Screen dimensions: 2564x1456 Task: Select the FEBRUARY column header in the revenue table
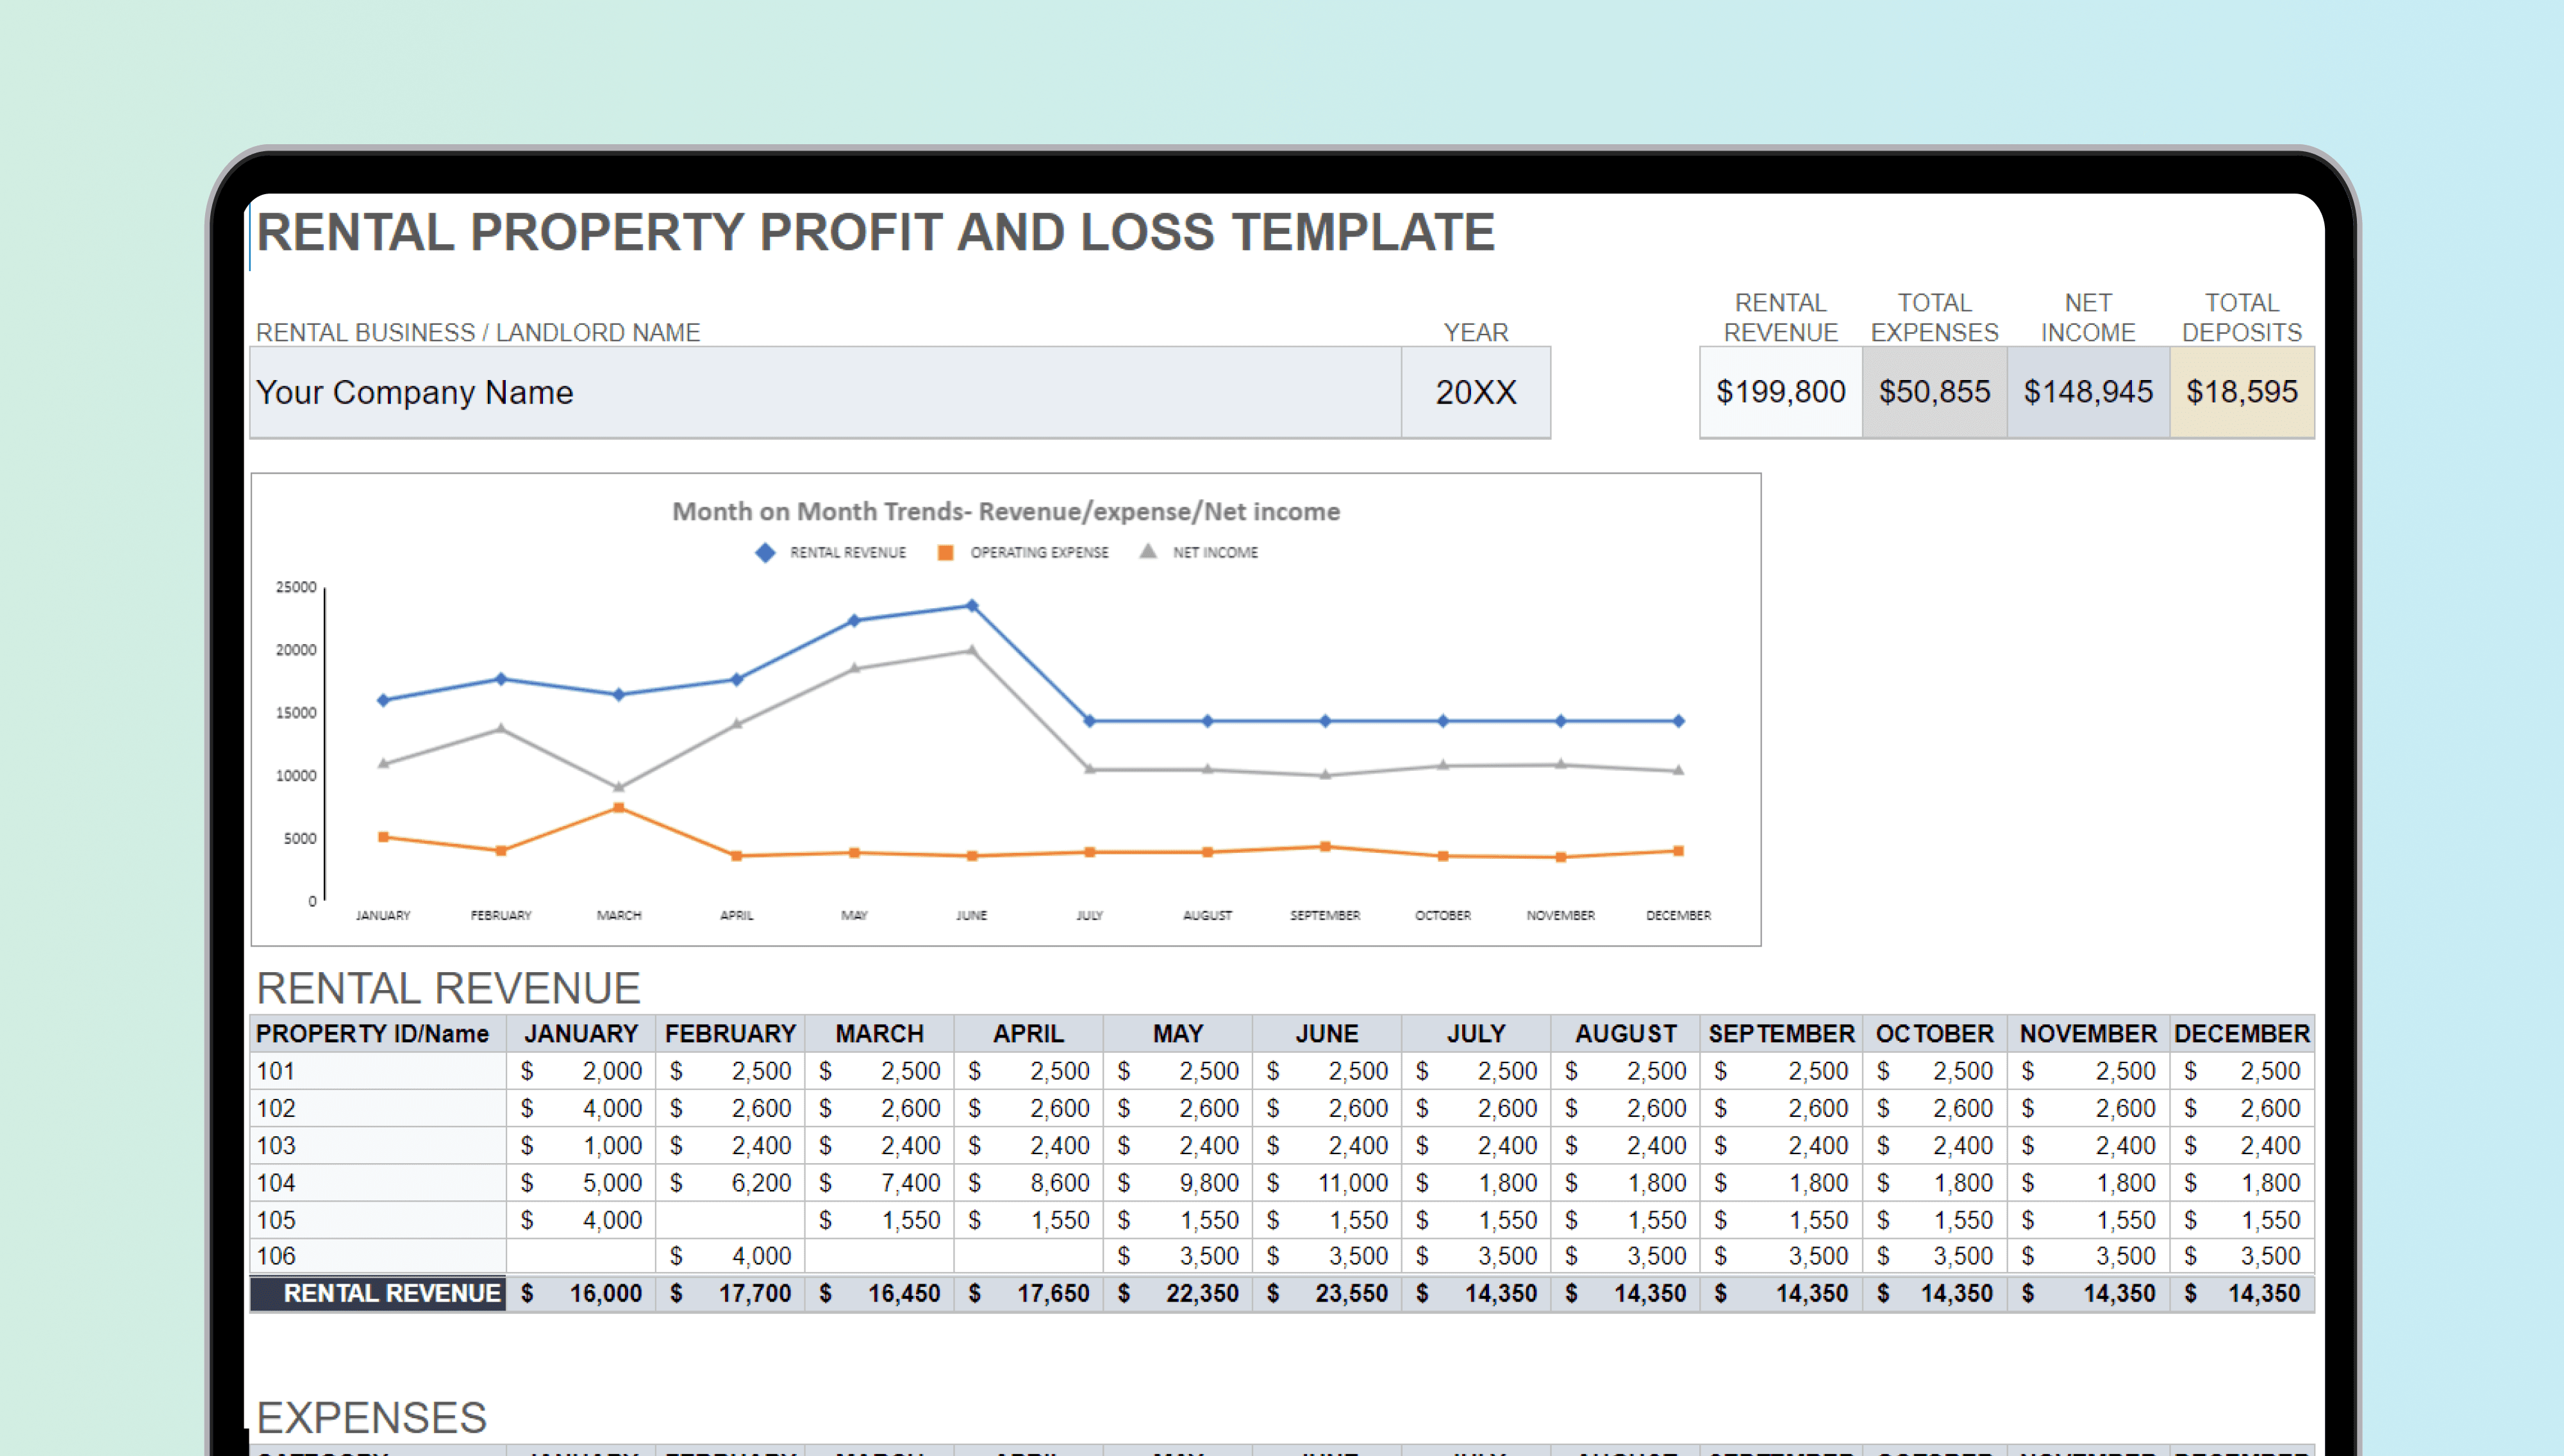click(730, 1034)
